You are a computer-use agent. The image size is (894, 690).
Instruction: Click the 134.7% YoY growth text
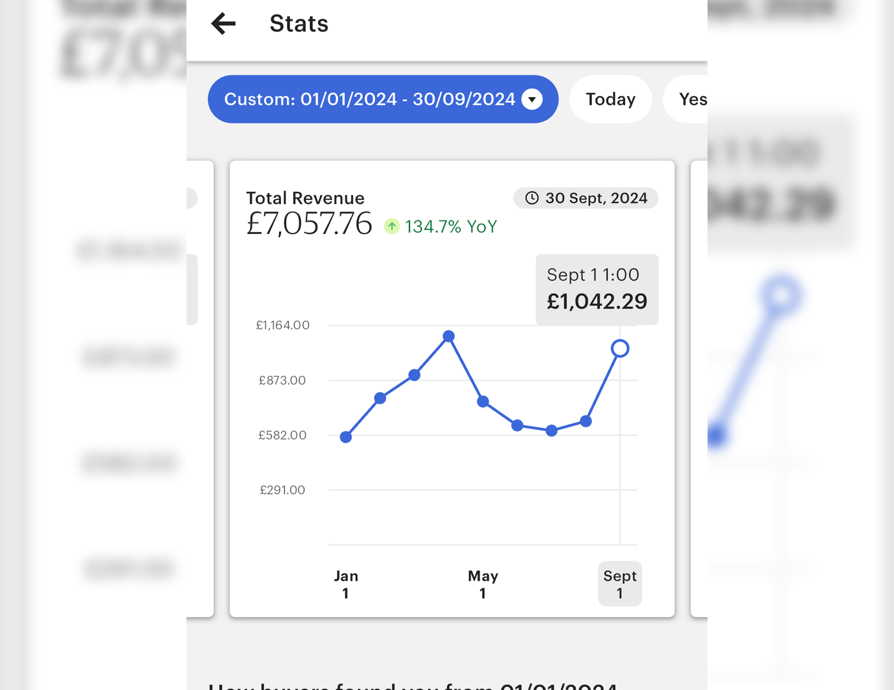pos(451,227)
